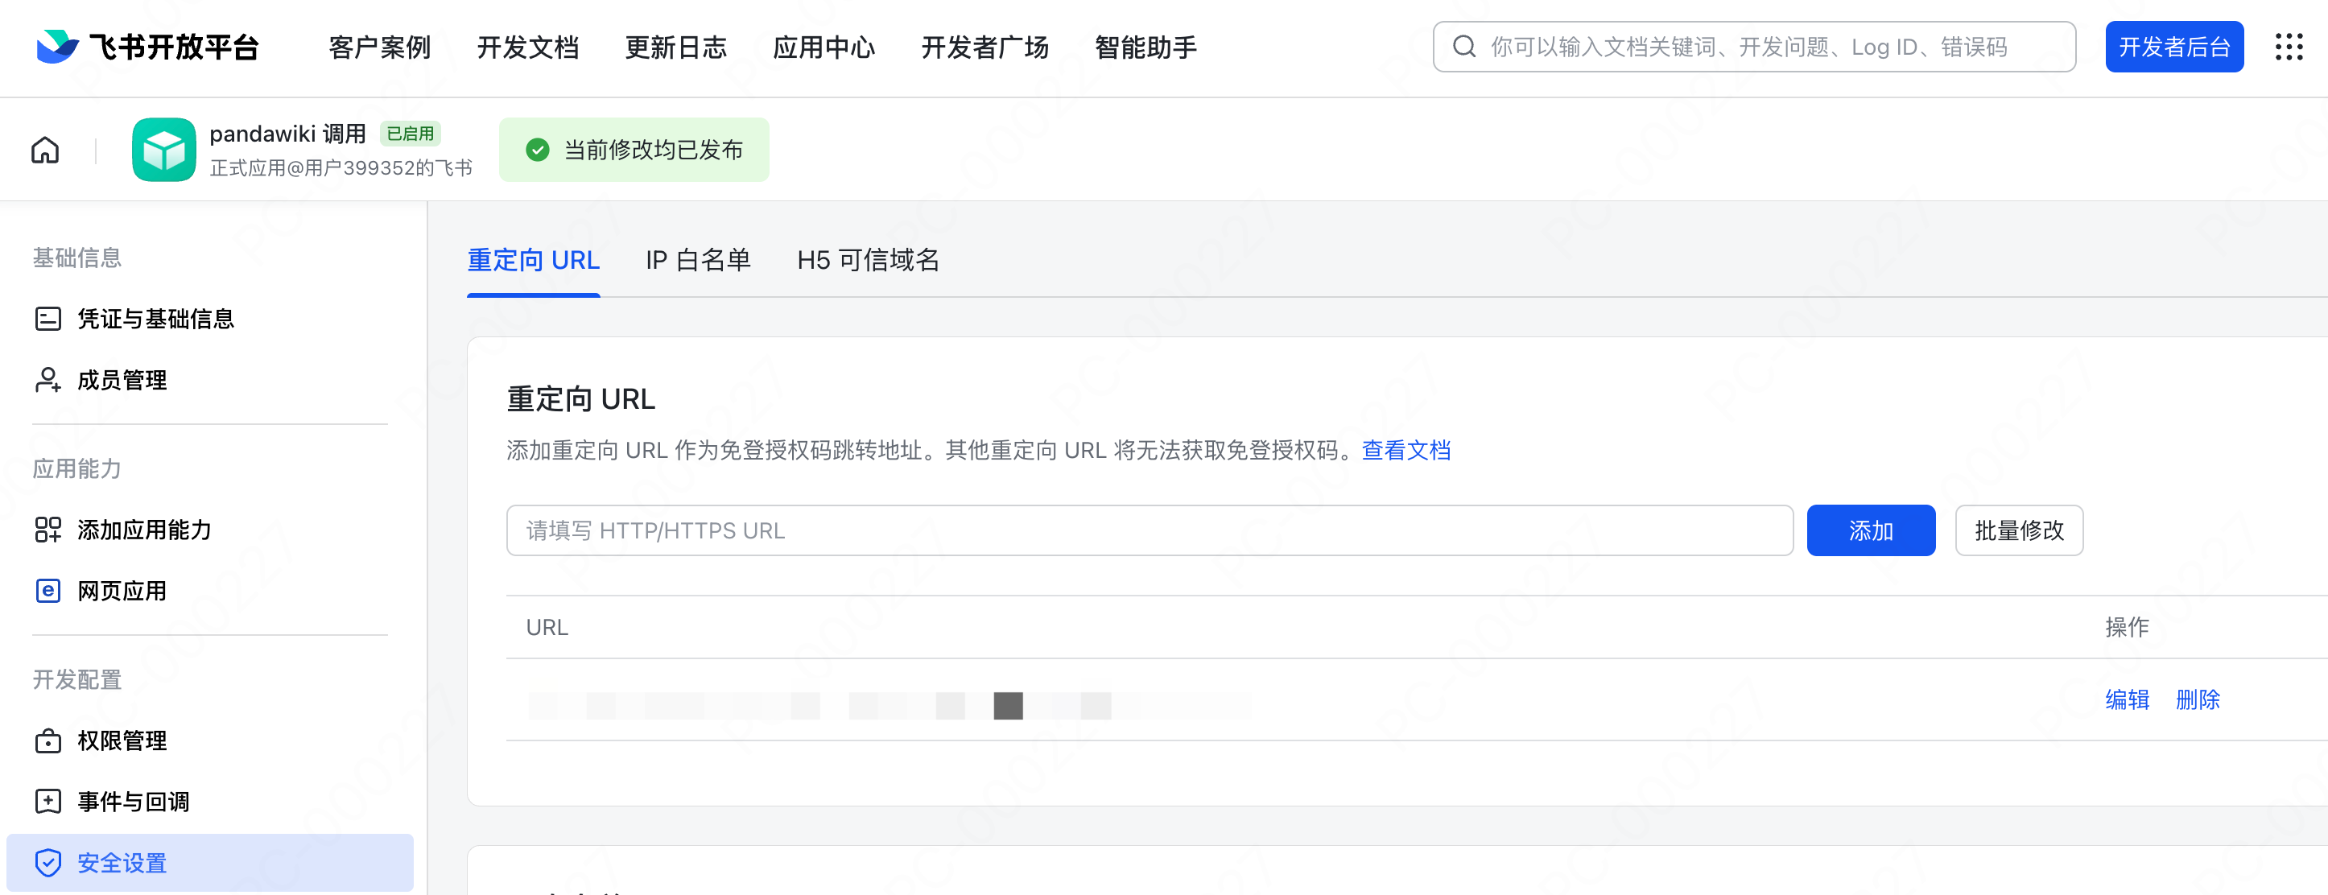Image resolution: width=2328 pixels, height=895 pixels.
Task: Click the pandawiki 调用 app name
Action: pyautogui.click(x=287, y=134)
